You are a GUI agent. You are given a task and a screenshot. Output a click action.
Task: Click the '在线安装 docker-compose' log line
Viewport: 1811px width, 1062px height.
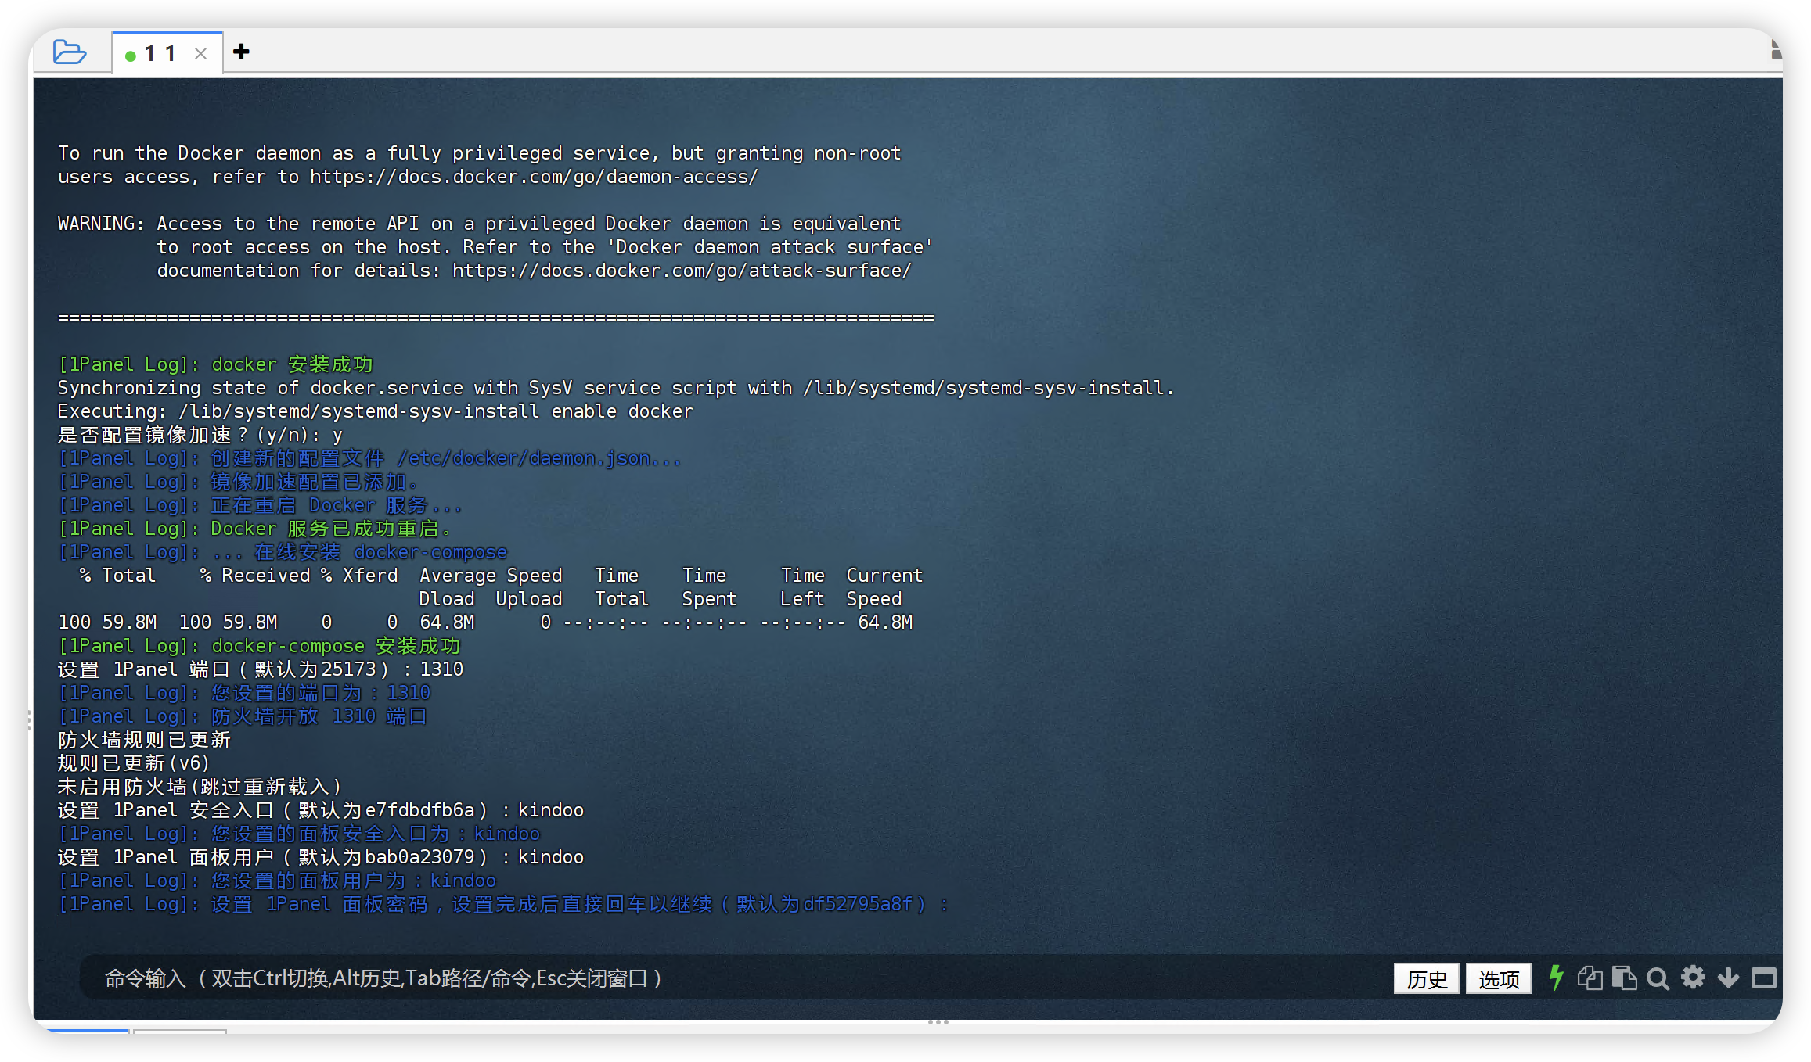[283, 552]
